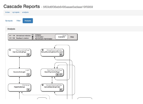Select the SetupStandingOrderForLater node
Screen dimensions: 143x104
pyautogui.click(x=52, y=53)
